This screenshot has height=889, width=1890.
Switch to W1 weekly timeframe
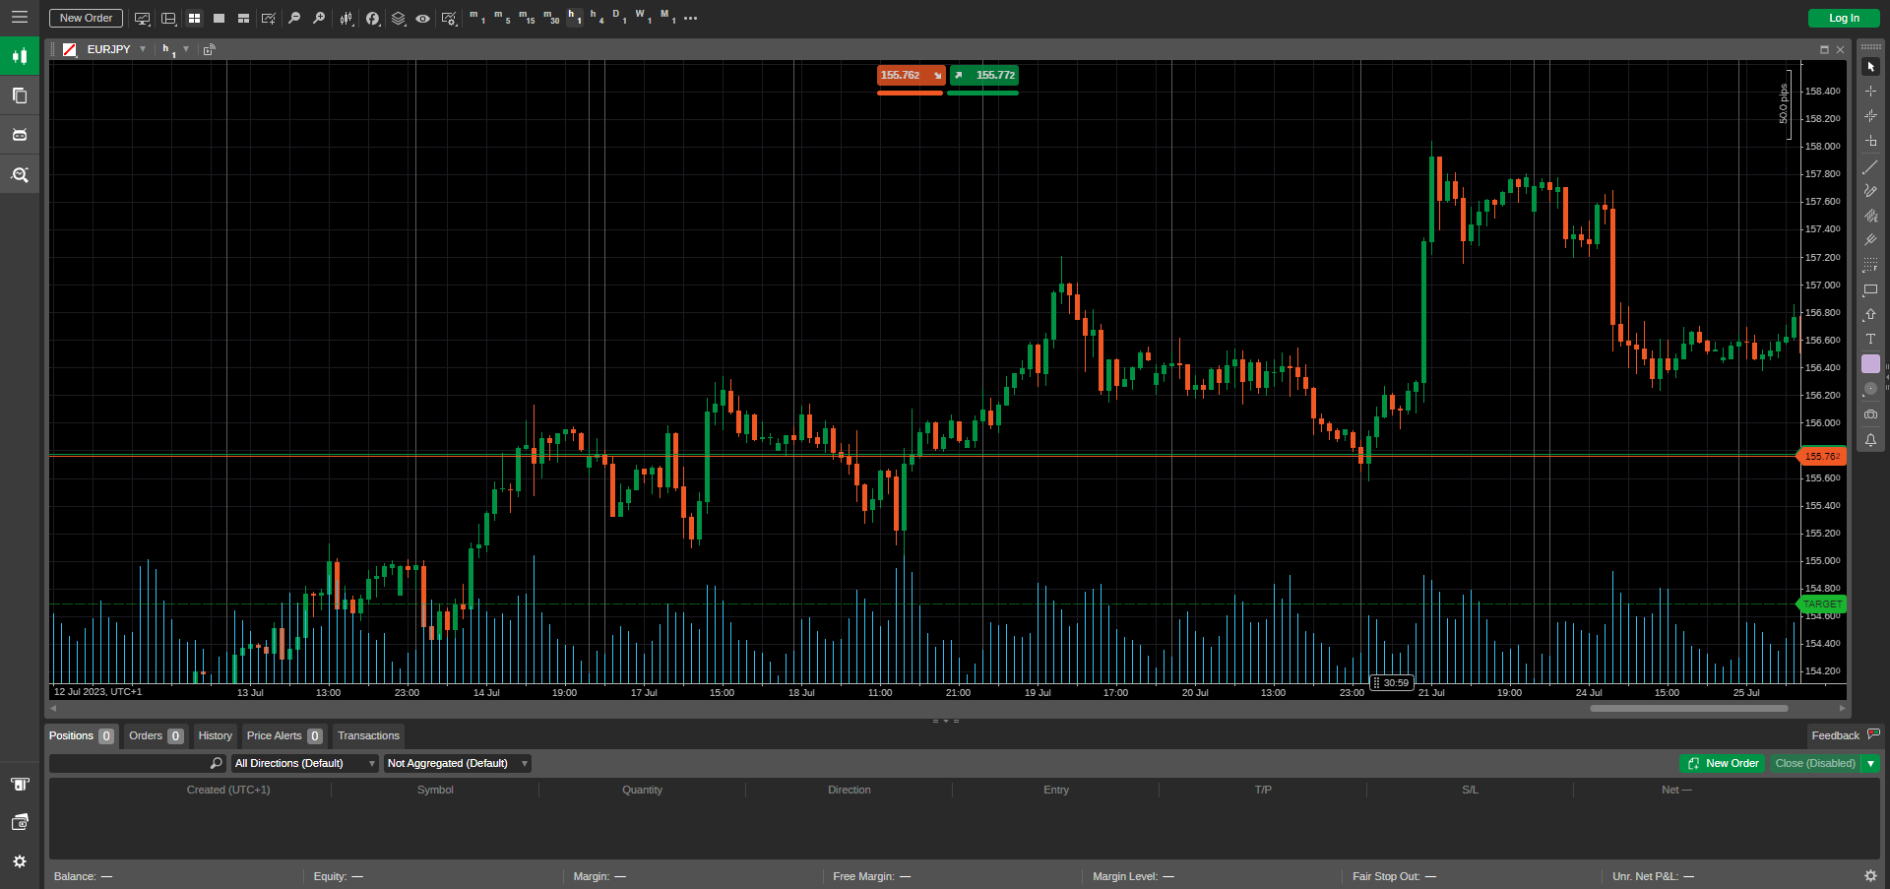643,17
